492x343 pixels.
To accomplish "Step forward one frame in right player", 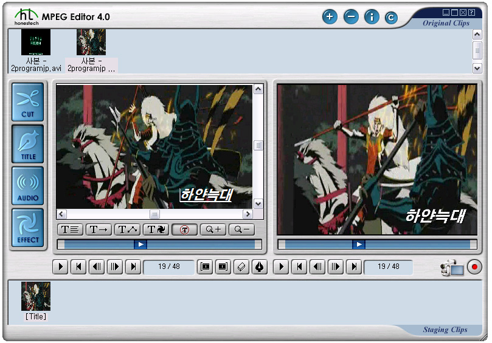I will click(x=336, y=267).
